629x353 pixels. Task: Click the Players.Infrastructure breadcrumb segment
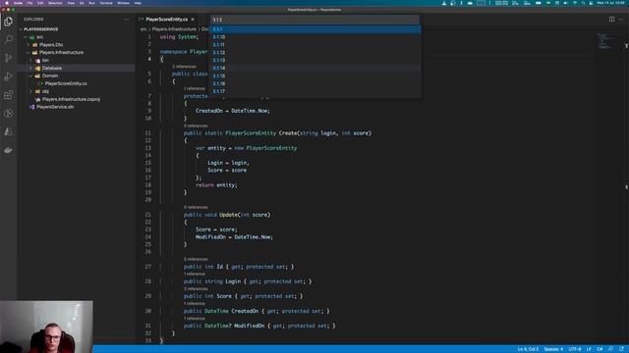[x=174, y=29]
